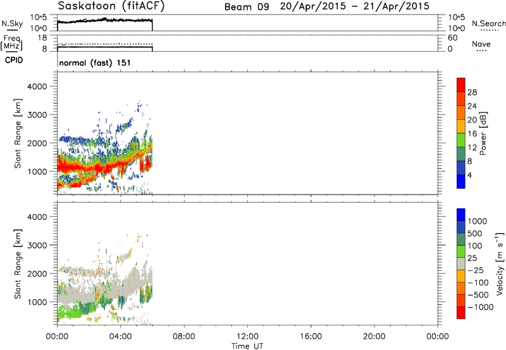Click the "-100" Velocity colorbar tick label

(x=478, y=282)
